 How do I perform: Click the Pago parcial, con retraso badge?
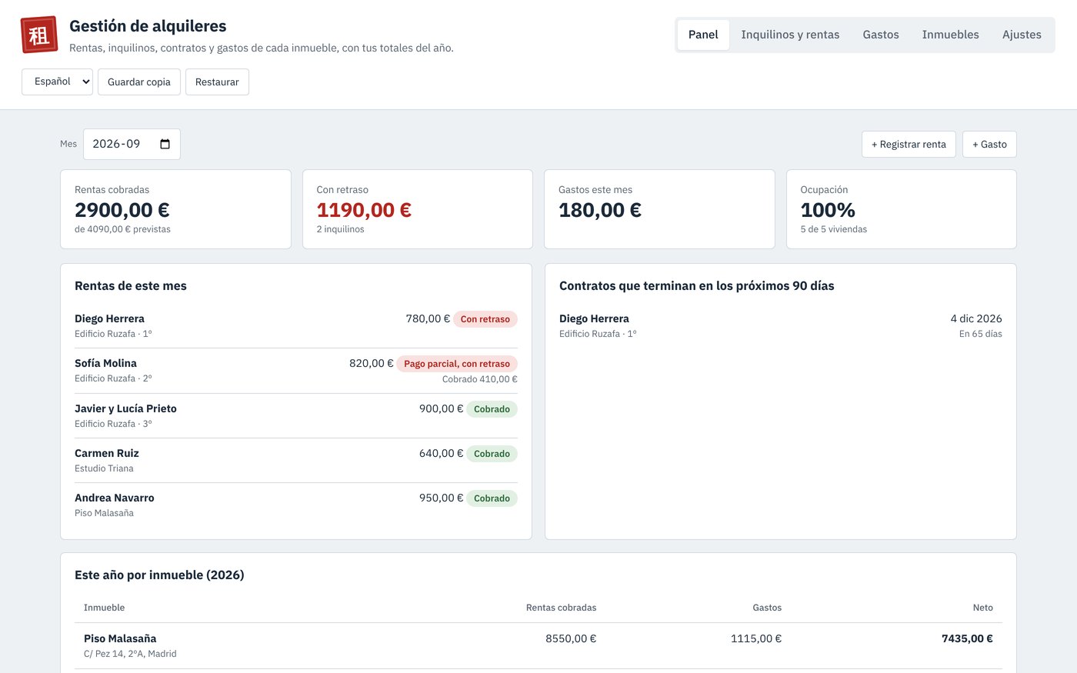pos(457,364)
